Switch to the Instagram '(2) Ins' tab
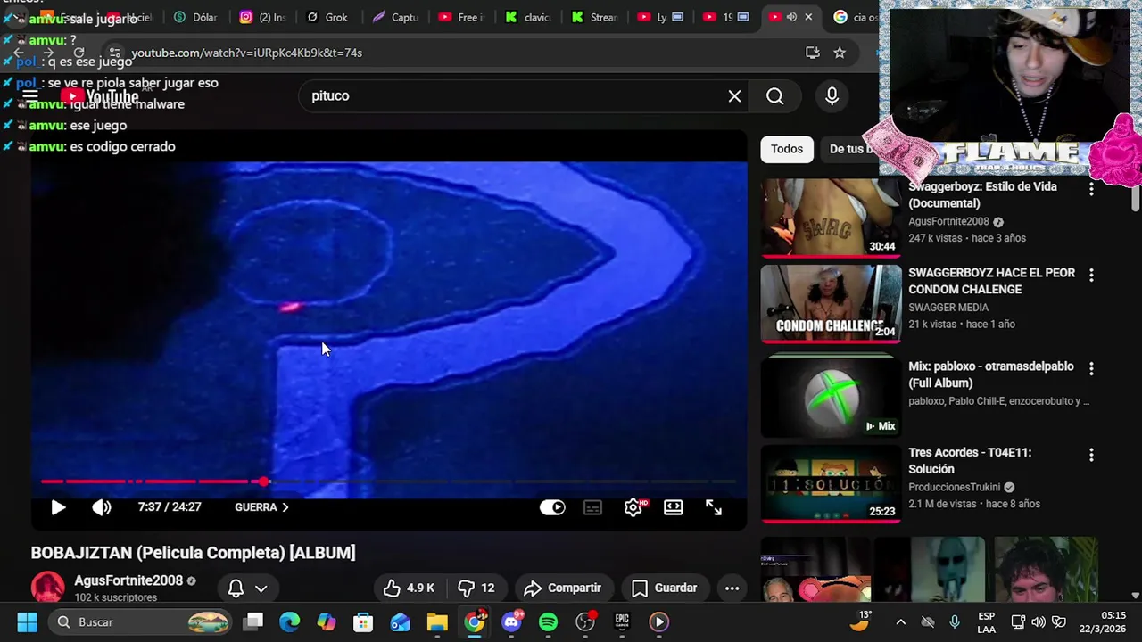 [x=262, y=17]
